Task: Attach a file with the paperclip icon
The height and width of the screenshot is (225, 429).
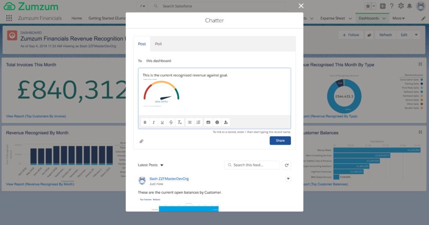Action: [142, 141]
